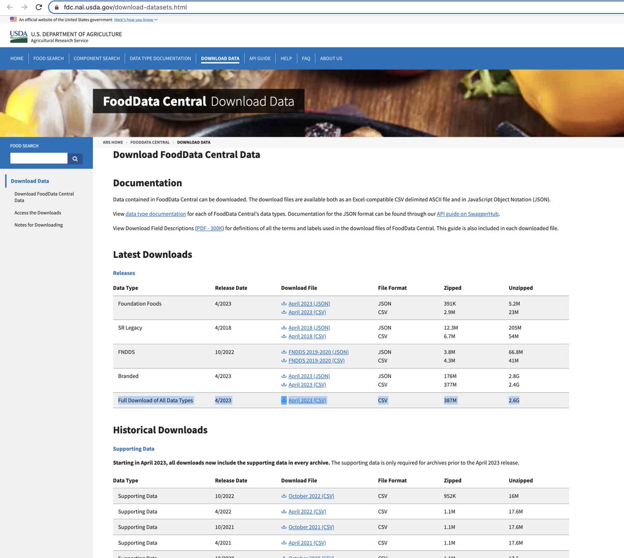Click download icon beside October 2021 (CSV)
Screen dimensions: 624x558
pos(284,527)
